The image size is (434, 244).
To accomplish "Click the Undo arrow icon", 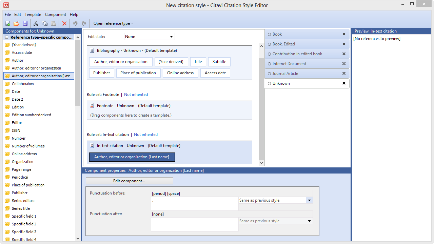I will (x=75, y=23).
